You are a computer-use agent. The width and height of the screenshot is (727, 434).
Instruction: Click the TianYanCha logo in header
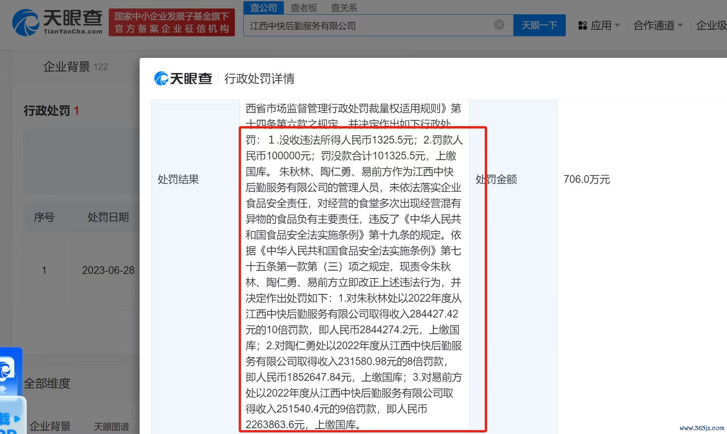57,22
